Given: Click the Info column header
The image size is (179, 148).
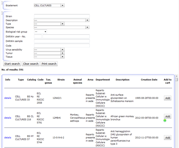Looking at the screenshot, I should coord(8,80).
